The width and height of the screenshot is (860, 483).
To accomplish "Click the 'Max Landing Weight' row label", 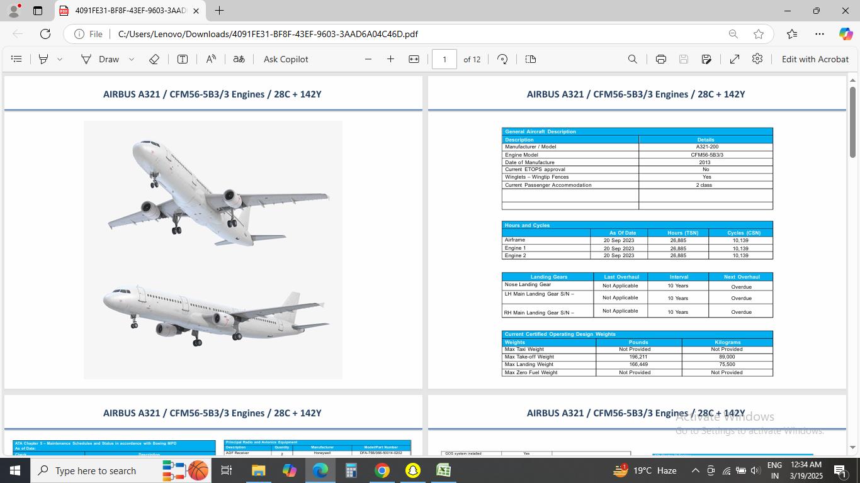I will pos(529,364).
